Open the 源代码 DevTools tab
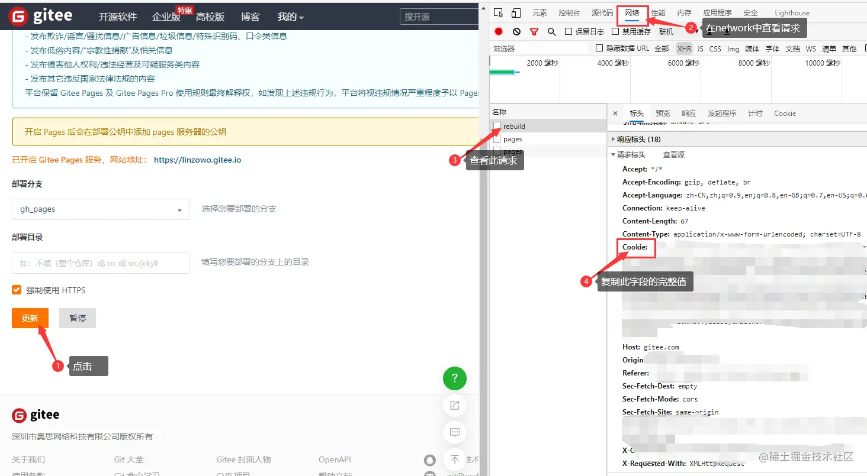 click(602, 13)
